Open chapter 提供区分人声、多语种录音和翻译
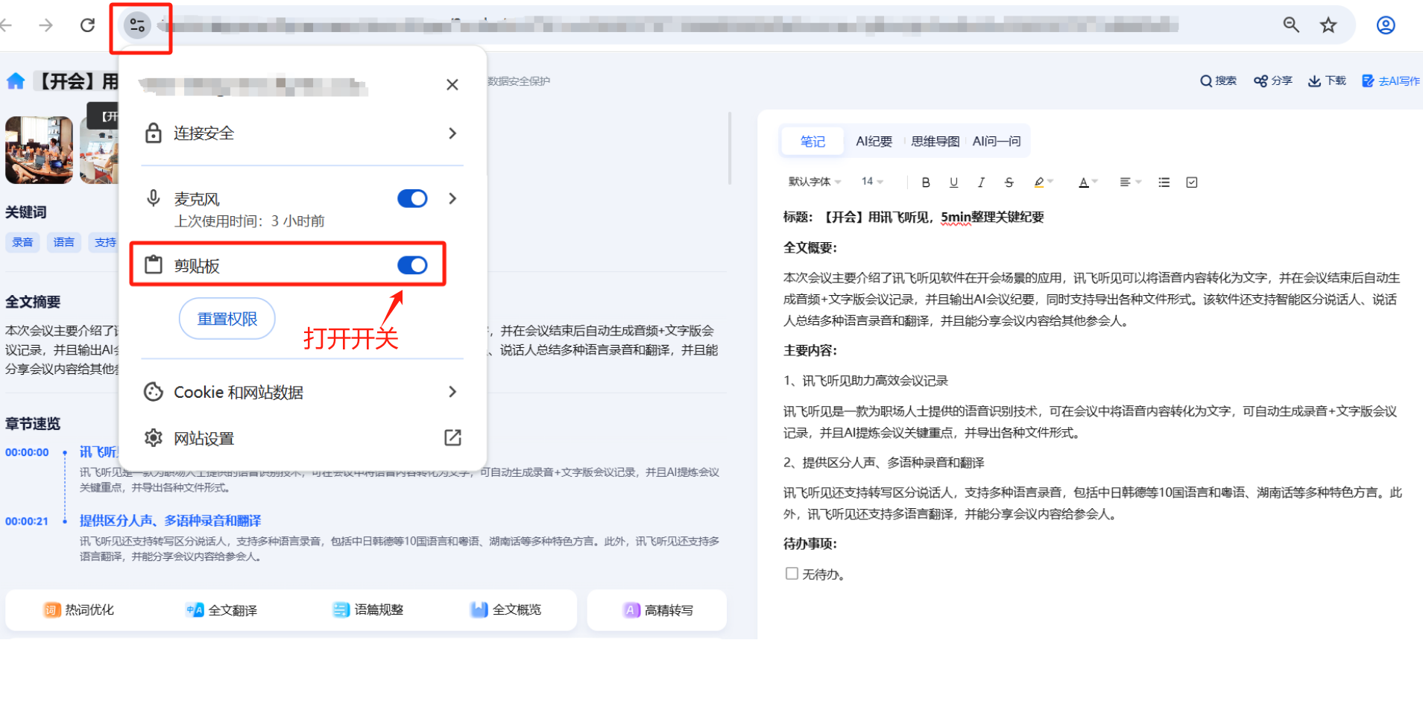This screenshot has width=1423, height=716. point(170,521)
